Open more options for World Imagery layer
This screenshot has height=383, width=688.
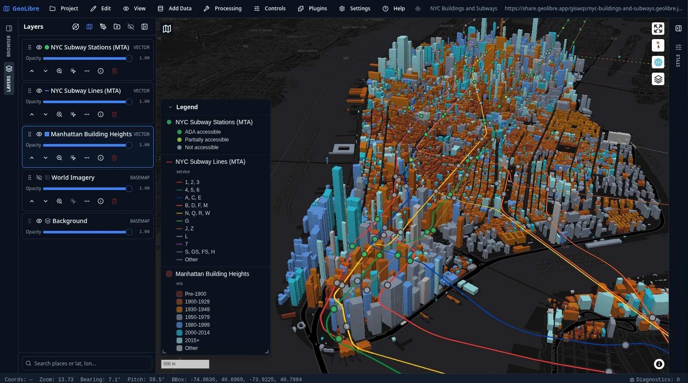pyautogui.click(x=87, y=201)
